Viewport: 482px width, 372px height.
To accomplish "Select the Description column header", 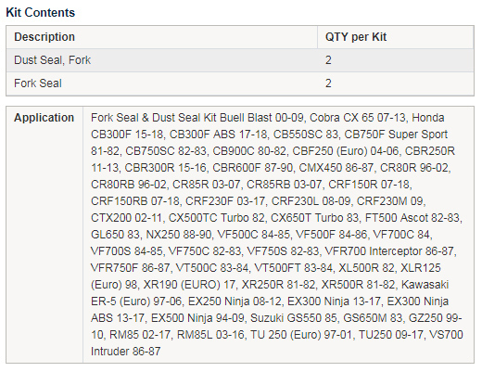I will coord(161,37).
